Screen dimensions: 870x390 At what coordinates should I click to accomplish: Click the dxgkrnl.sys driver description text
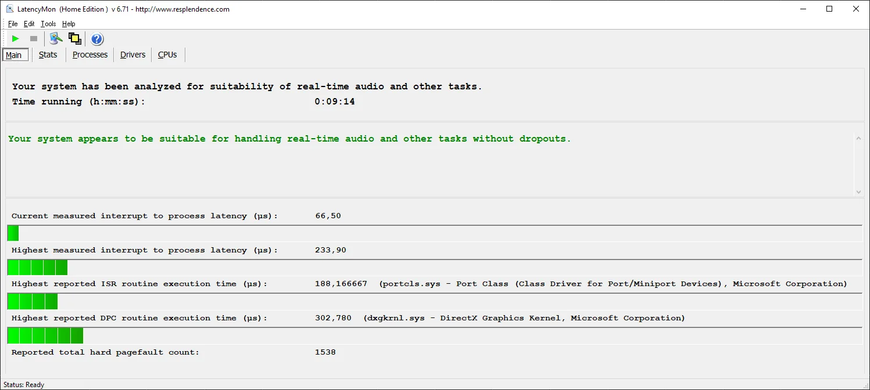pos(524,318)
